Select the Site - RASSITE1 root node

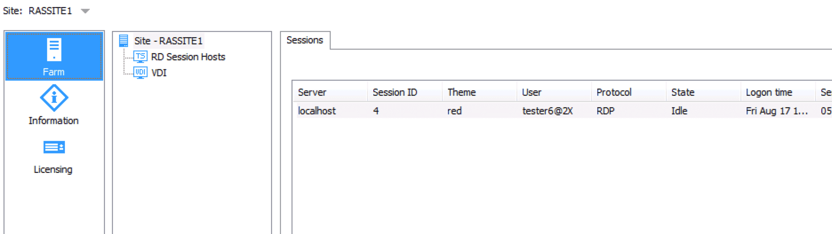tap(168, 41)
